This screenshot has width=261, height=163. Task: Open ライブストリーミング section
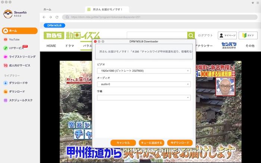22,57
